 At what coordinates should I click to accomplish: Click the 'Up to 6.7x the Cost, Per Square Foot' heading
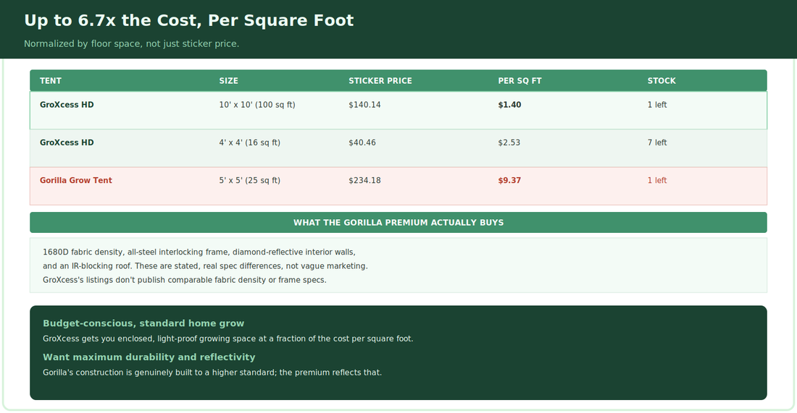tap(188, 20)
